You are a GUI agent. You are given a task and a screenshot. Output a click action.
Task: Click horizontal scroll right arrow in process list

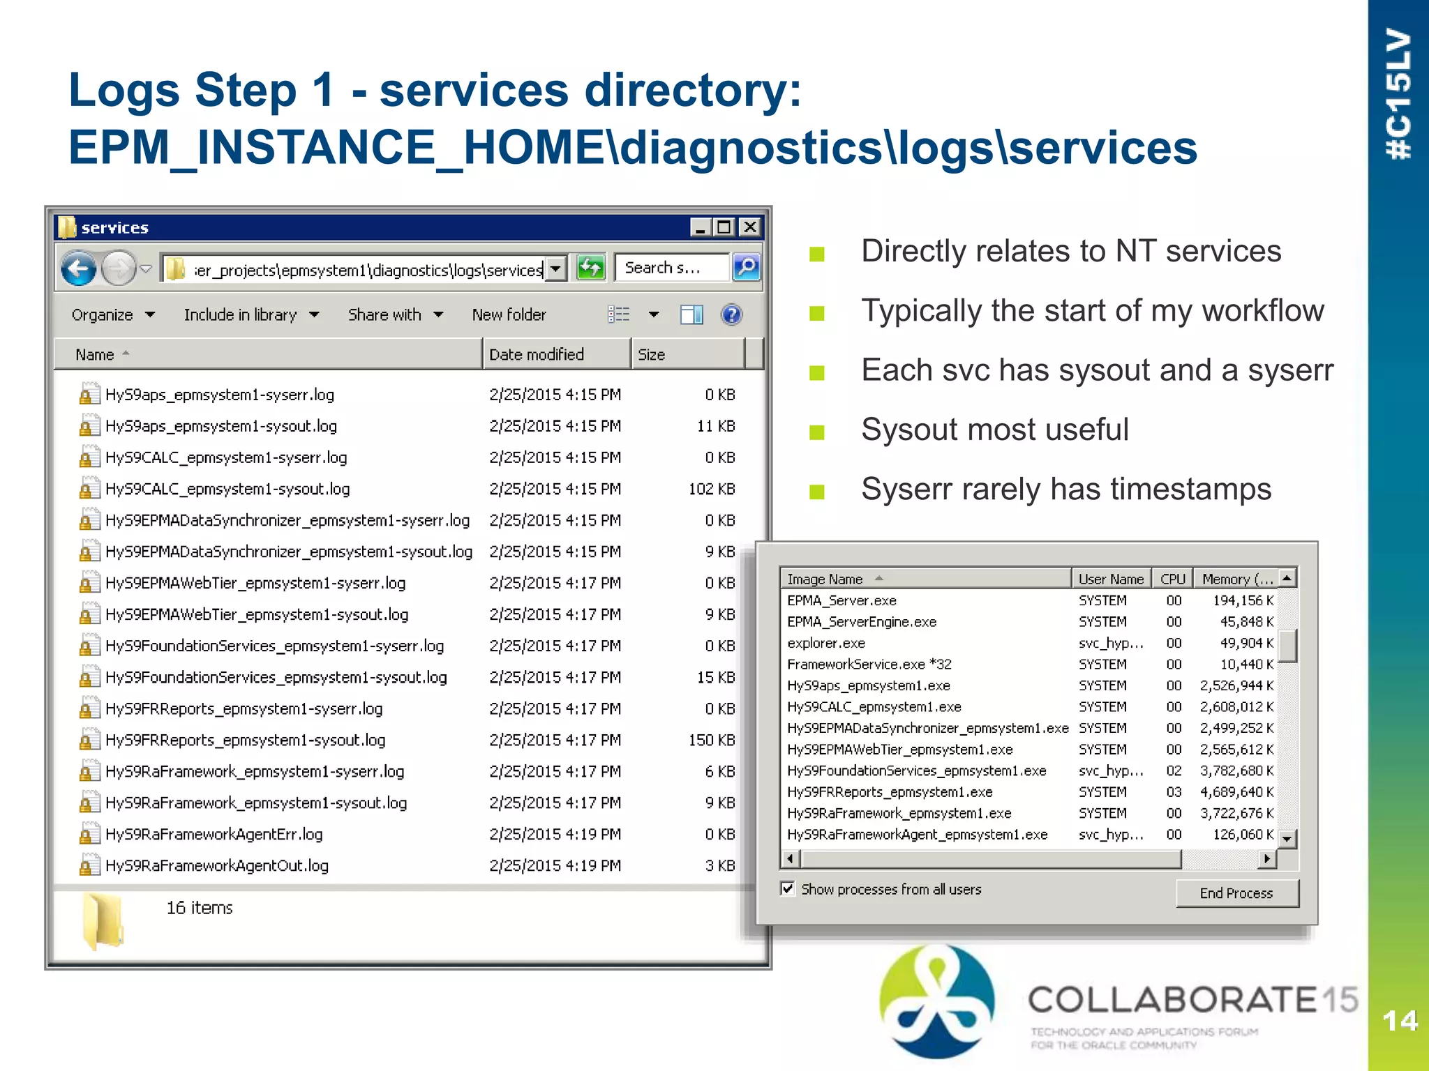pos(1268,859)
